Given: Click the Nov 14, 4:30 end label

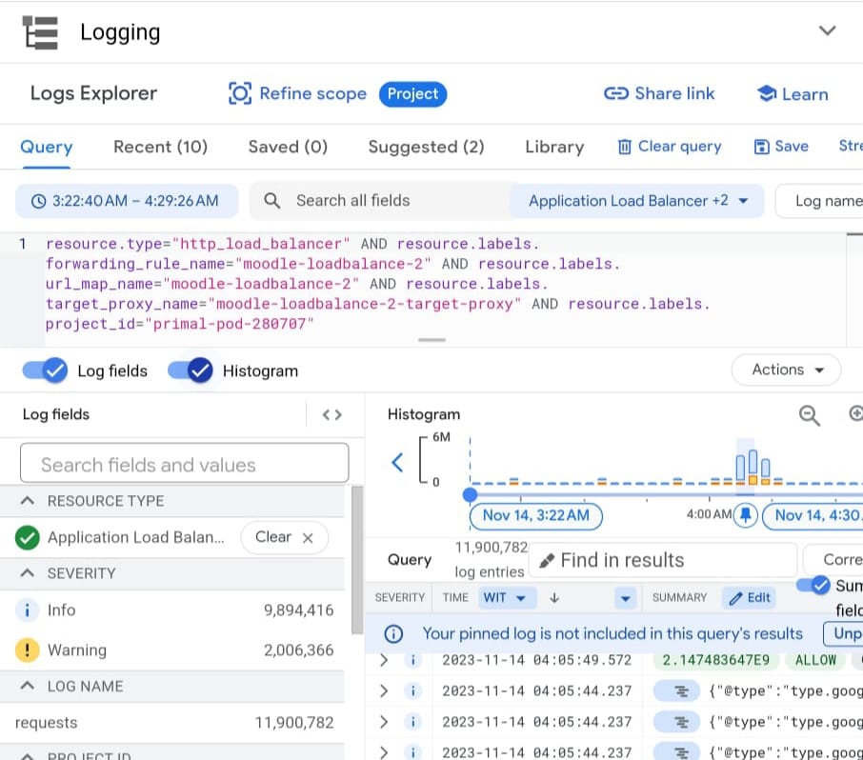Looking at the screenshot, I should click(x=813, y=515).
